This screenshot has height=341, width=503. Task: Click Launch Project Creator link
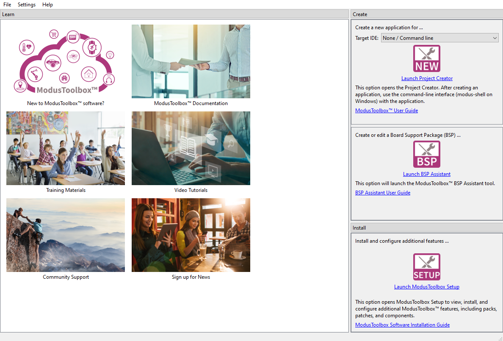pos(427,78)
